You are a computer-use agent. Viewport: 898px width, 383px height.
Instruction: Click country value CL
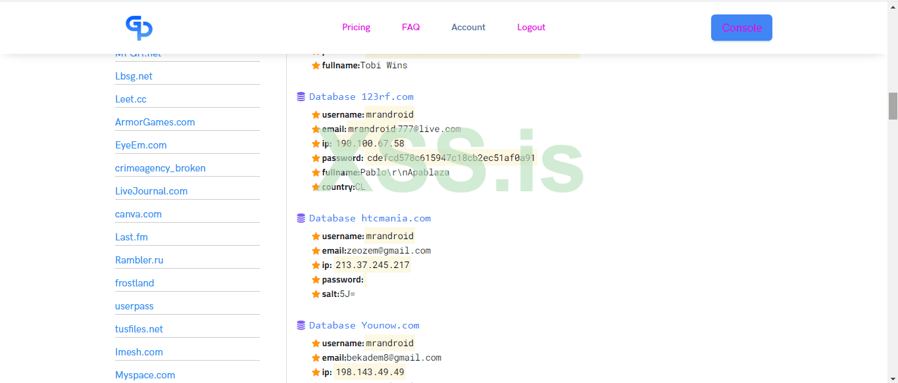360,187
